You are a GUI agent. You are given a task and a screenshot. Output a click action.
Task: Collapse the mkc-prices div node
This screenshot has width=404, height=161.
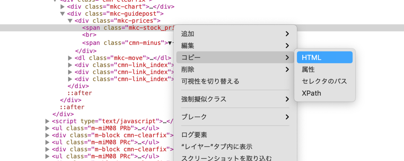(70, 21)
